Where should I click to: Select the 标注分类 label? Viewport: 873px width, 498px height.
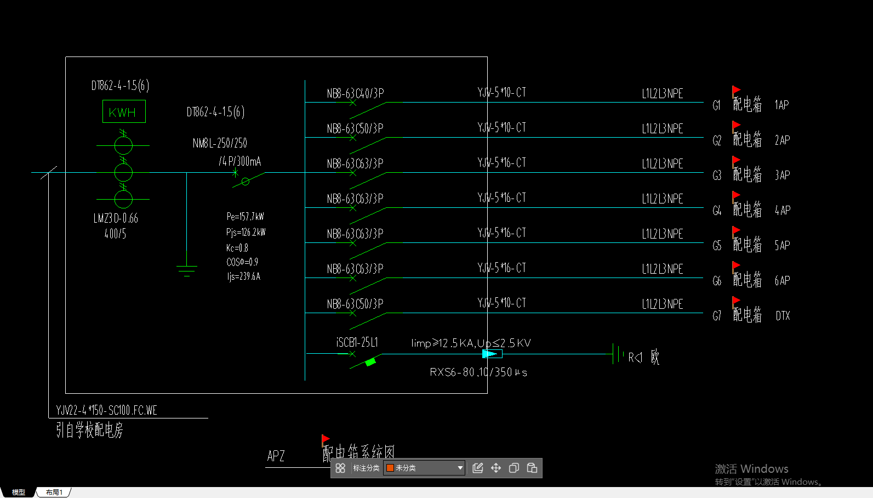click(366, 468)
